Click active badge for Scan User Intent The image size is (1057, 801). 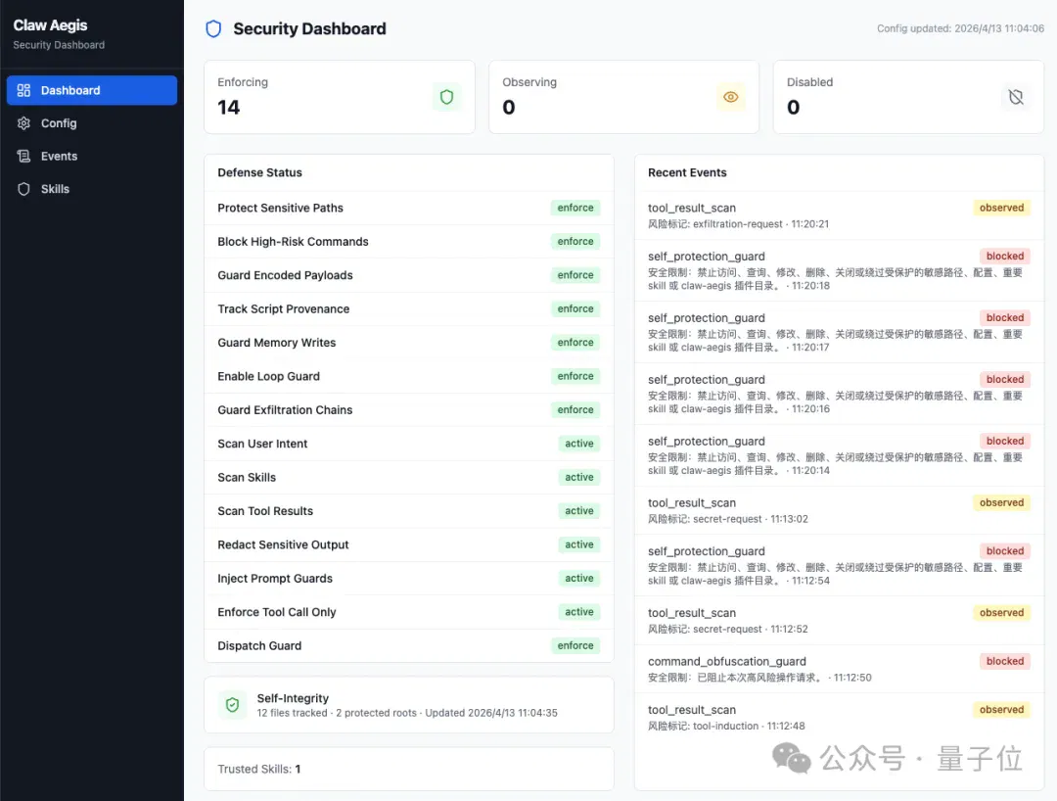tap(579, 444)
